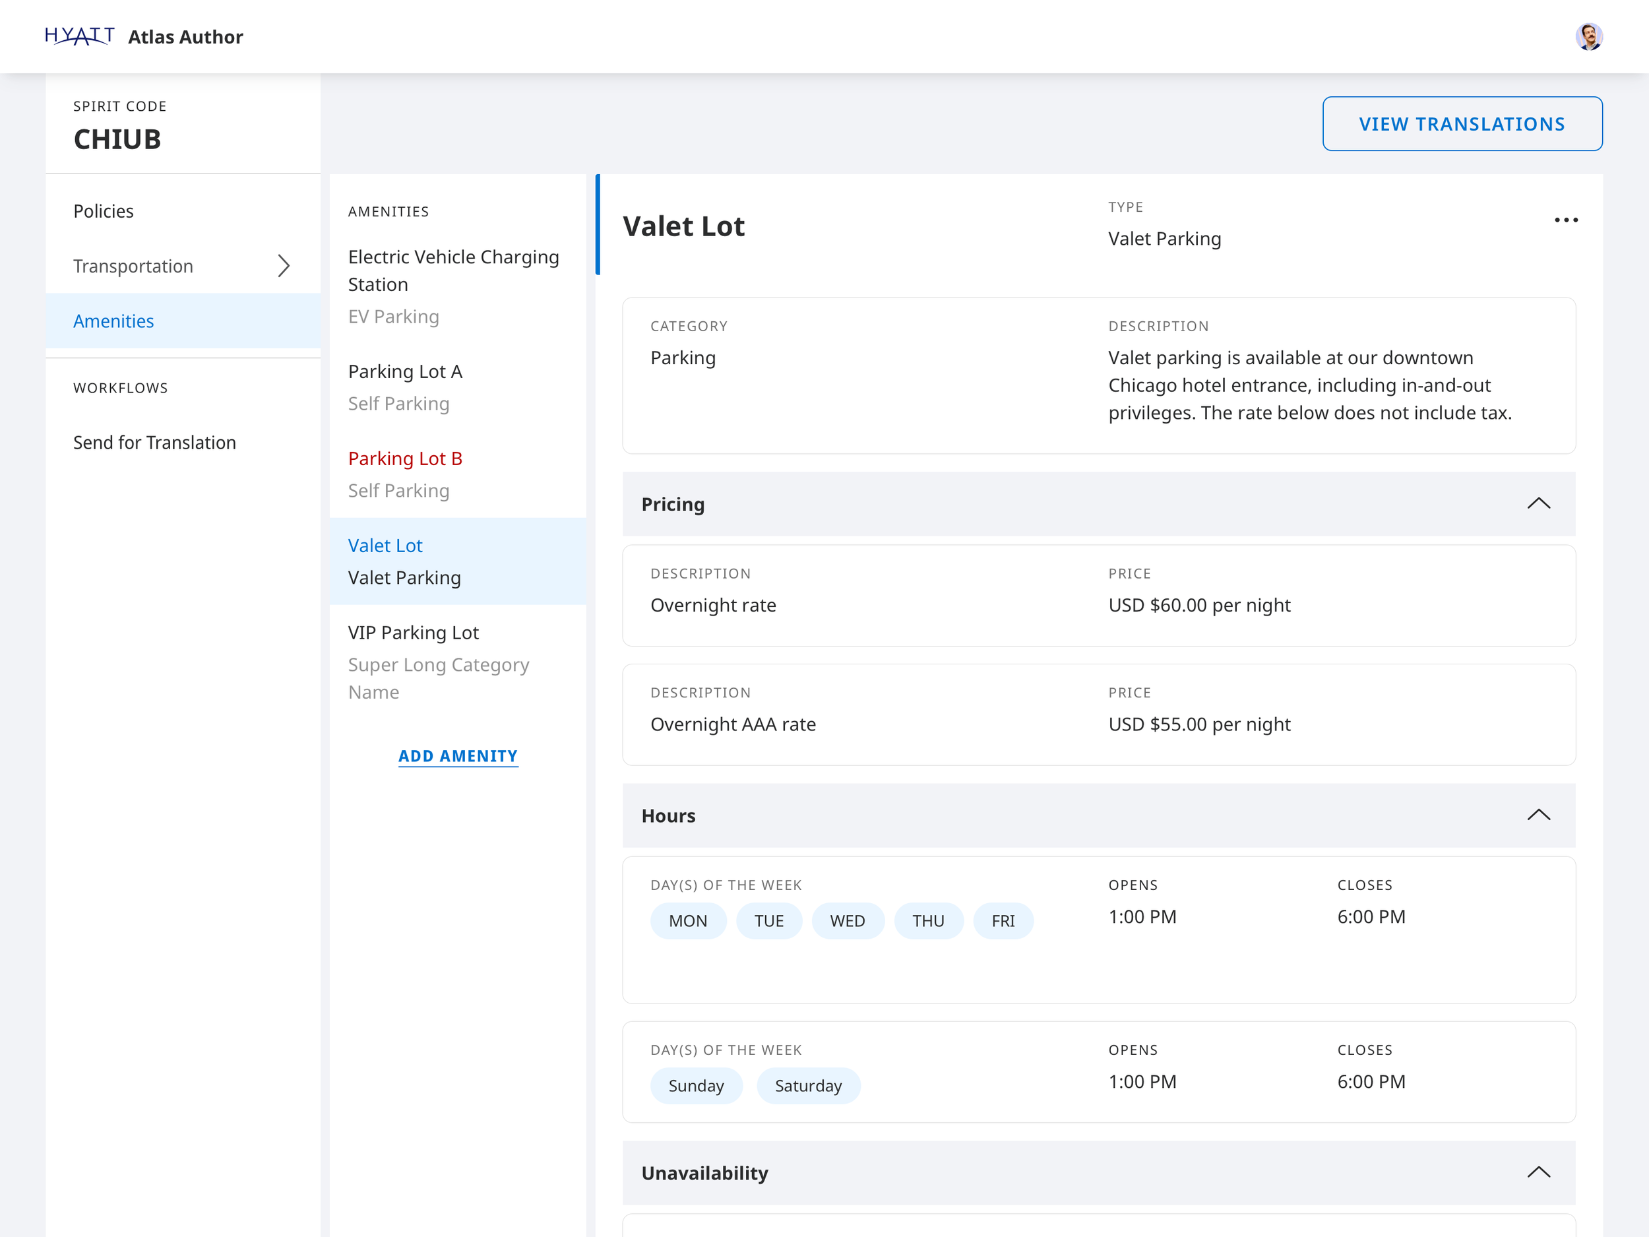The width and height of the screenshot is (1649, 1237).
Task: Open the Policies menu item
Action: [104, 211]
